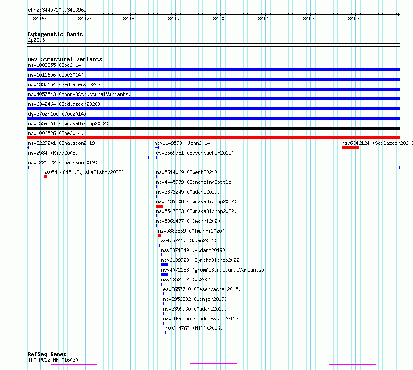413x370 pixels.
Task: Select the nsv1011656 (Coe2014) label
Action: 56,75
